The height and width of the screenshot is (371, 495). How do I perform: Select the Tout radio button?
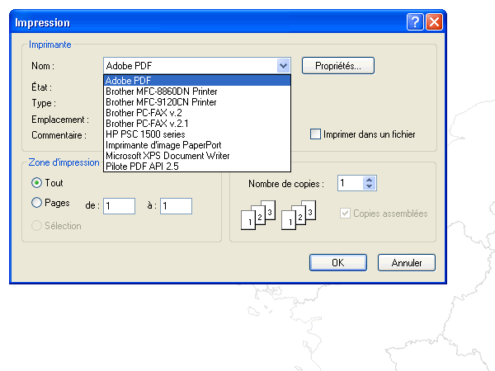36,183
